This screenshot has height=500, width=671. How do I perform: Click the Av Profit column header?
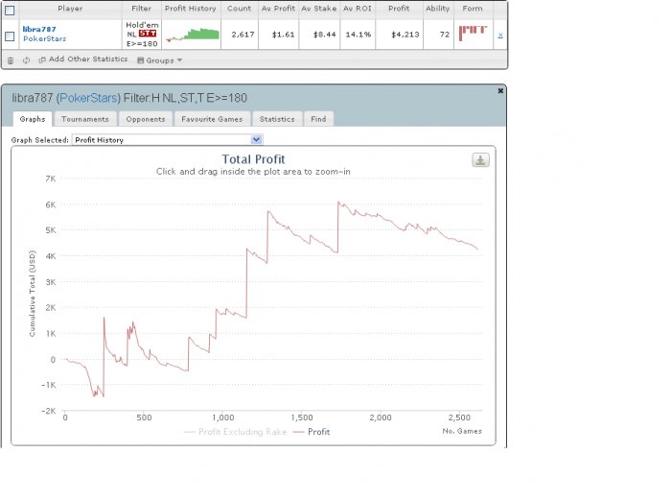[278, 8]
